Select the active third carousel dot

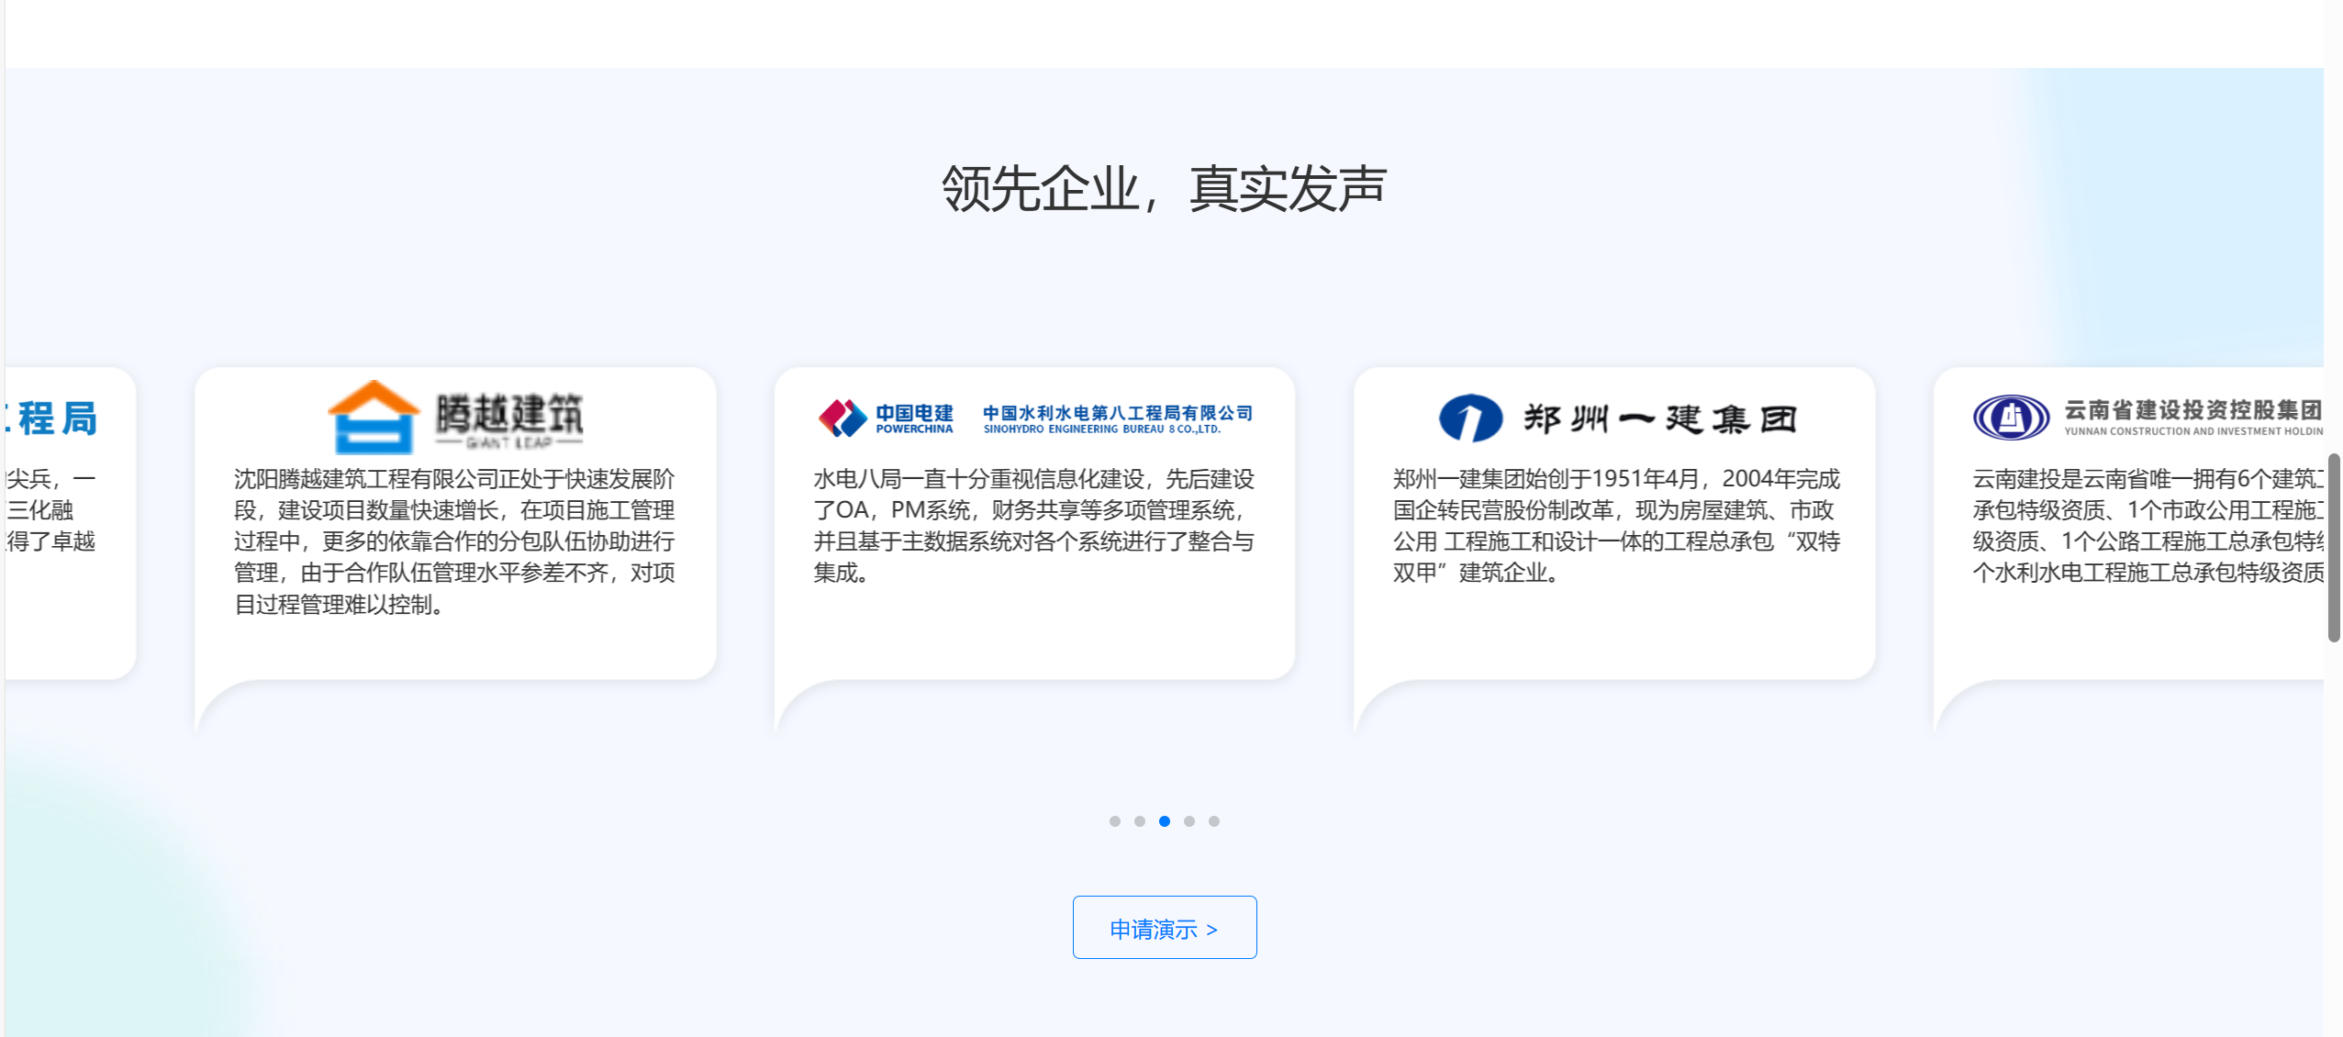click(1164, 821)
